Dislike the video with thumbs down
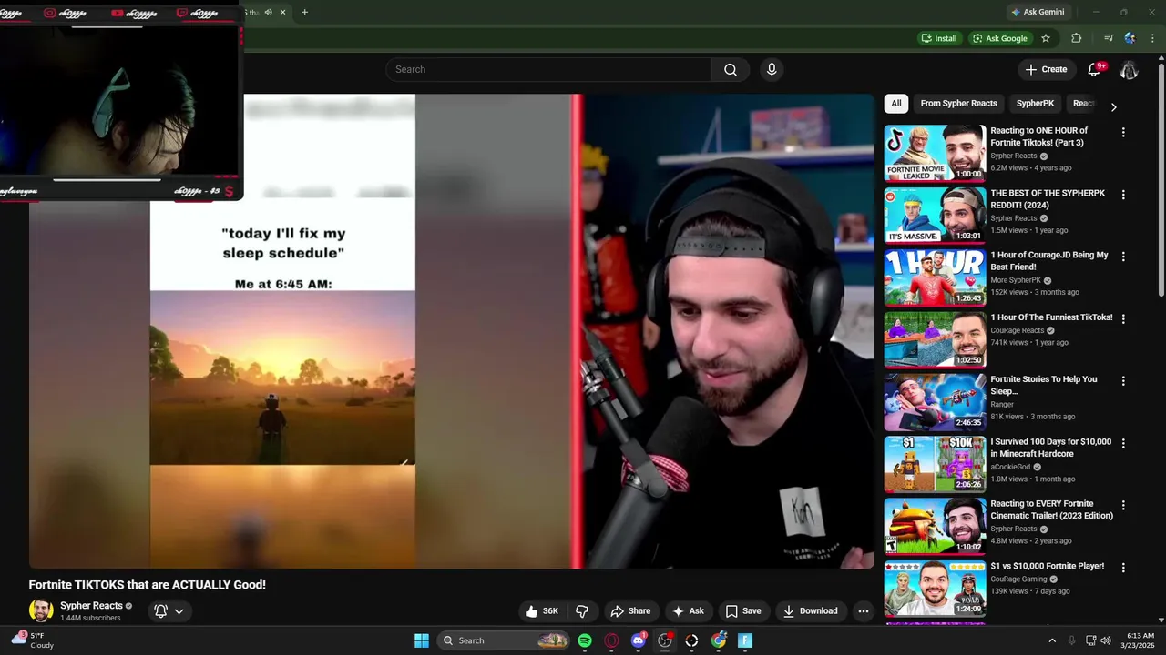 pyautogui.click(x=582, y=611)
